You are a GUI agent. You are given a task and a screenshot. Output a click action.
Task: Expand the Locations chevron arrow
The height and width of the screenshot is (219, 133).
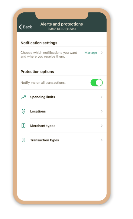[x=102, y=111]
